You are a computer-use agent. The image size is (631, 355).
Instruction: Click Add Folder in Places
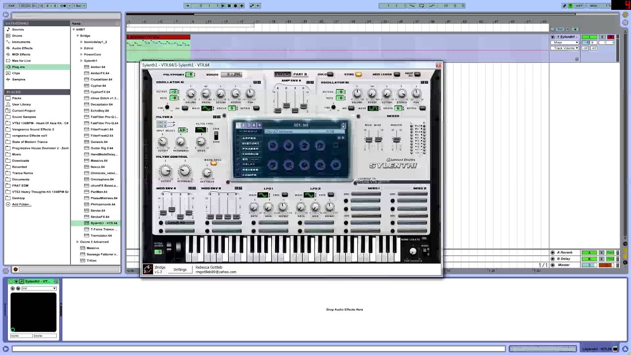click(21, 204)
